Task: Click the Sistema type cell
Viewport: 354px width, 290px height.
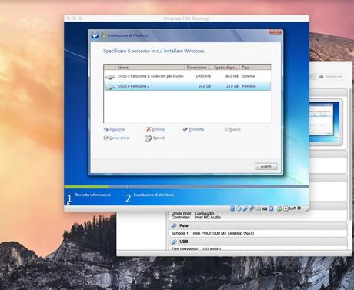Action: coord(249,76)
